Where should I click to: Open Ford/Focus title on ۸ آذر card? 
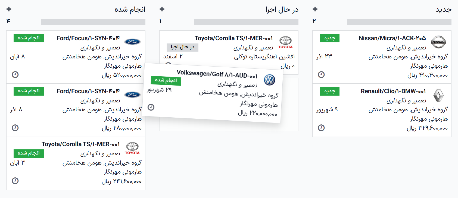click(x=88, y=91)
